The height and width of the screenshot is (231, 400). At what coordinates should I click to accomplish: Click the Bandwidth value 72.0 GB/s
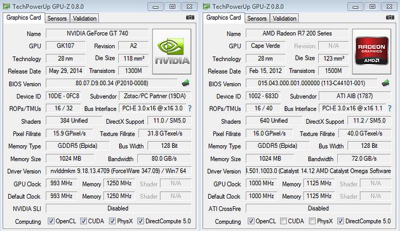click(364, 159)
